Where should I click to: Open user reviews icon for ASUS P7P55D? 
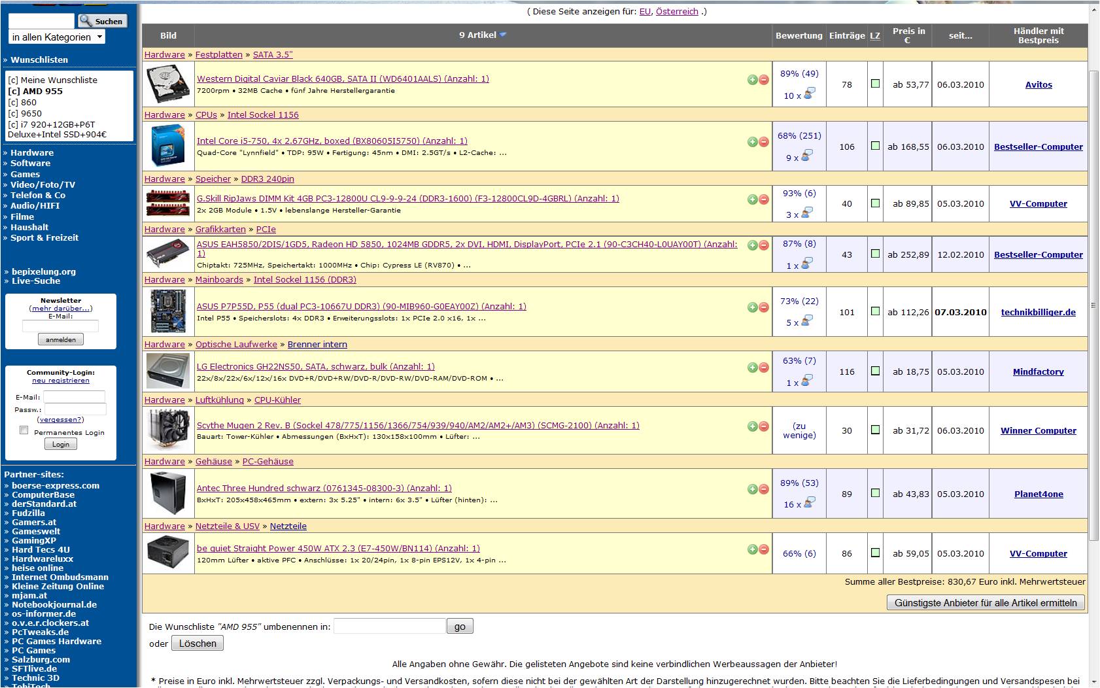tap(807, 320)
